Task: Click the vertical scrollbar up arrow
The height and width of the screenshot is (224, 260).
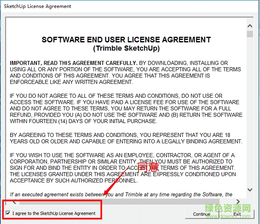Action: (x=250, y=26)
